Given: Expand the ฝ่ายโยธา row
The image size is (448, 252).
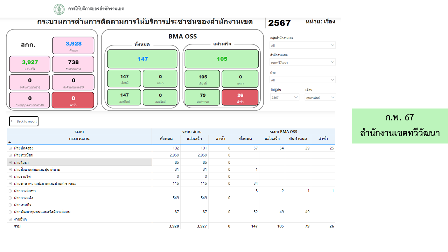Looking at the screenshot, I should pos(10,162).
